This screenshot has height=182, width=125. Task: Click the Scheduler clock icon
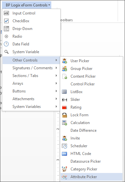click(64, 146)
